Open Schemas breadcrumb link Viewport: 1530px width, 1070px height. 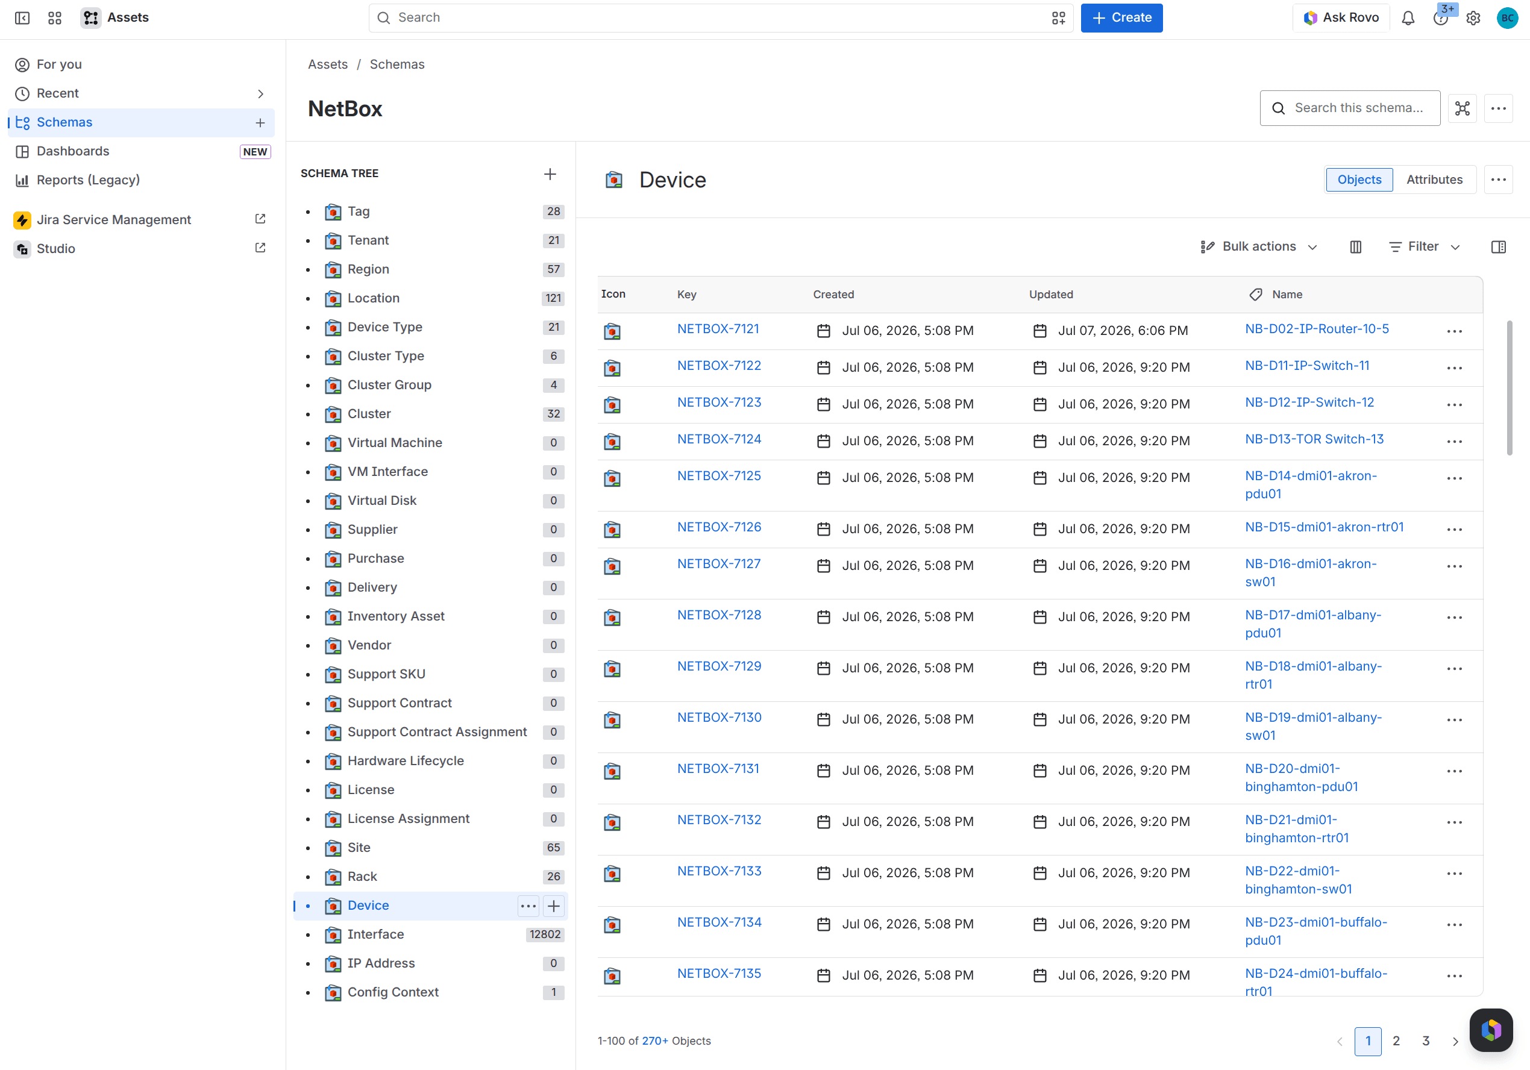(397, 64)
